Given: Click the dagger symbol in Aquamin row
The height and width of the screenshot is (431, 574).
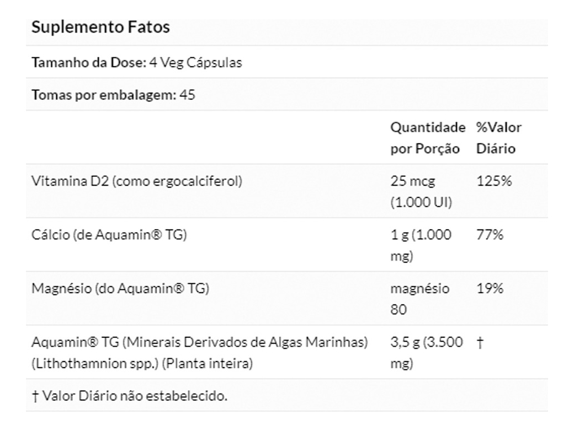Looking at the screenshot, I should tap(480, 342).
